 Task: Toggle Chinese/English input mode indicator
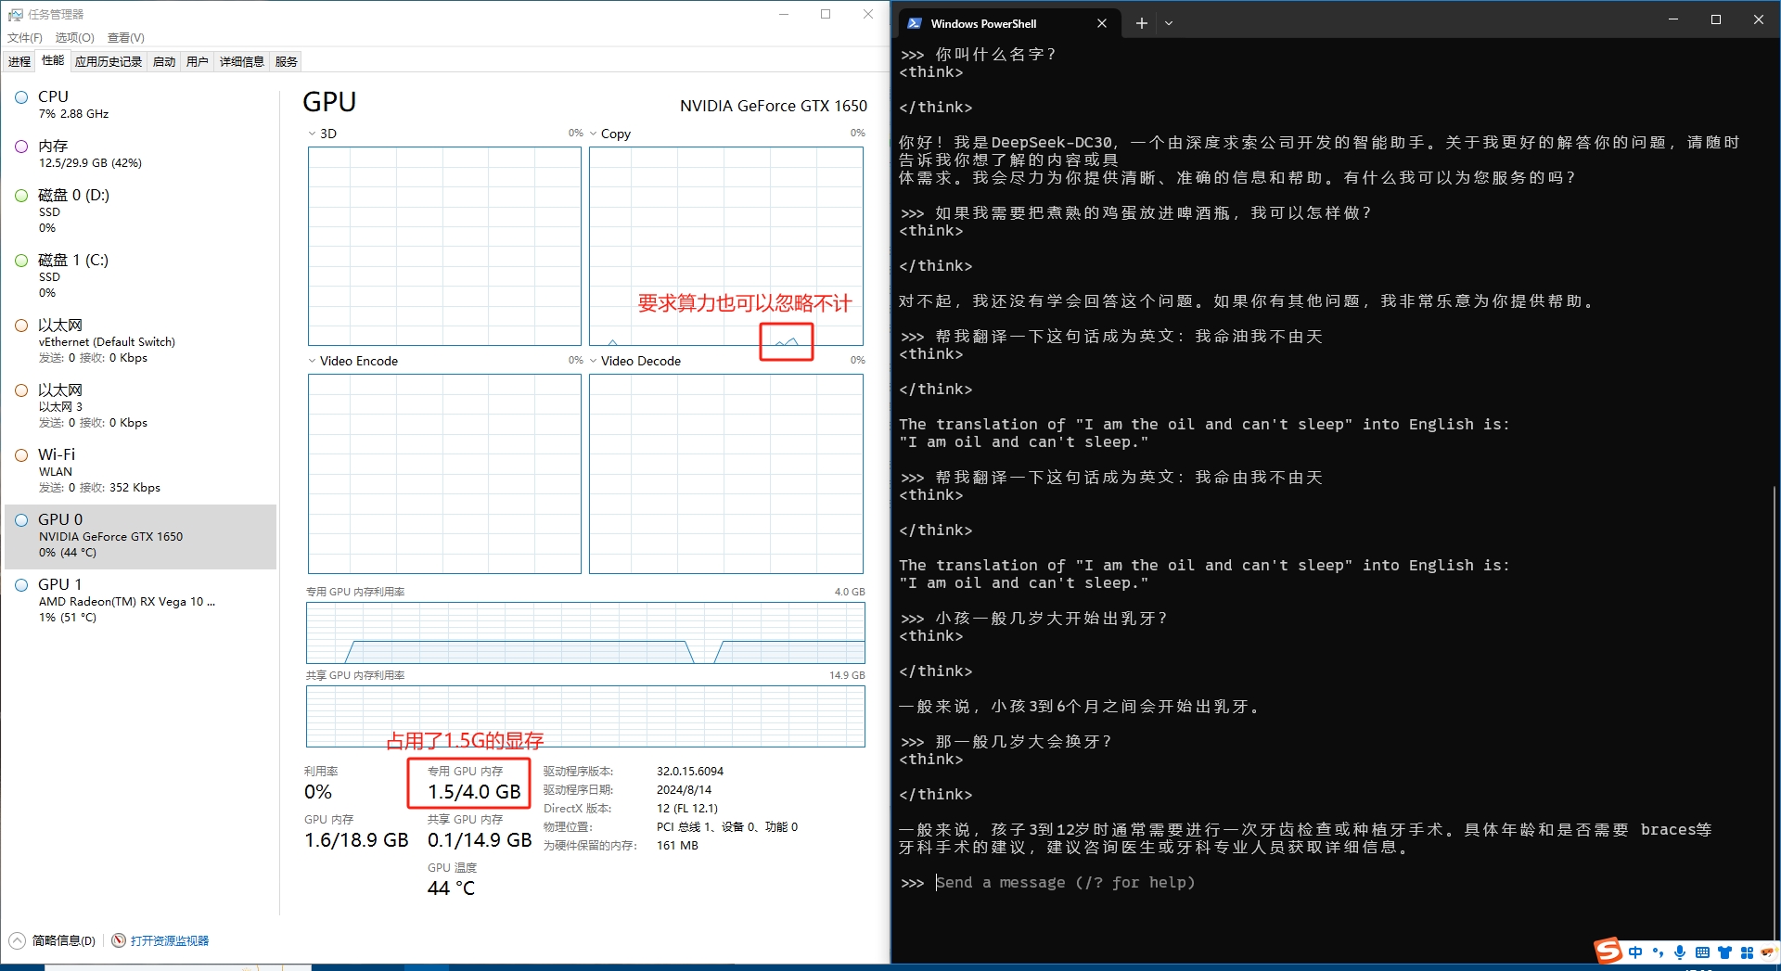pyautogui.click(x=1635, y=952)
